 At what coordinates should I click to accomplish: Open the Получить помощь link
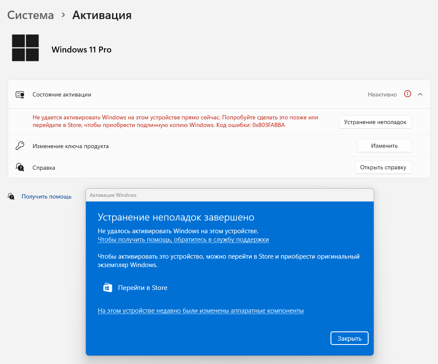[x=47, y=196]
